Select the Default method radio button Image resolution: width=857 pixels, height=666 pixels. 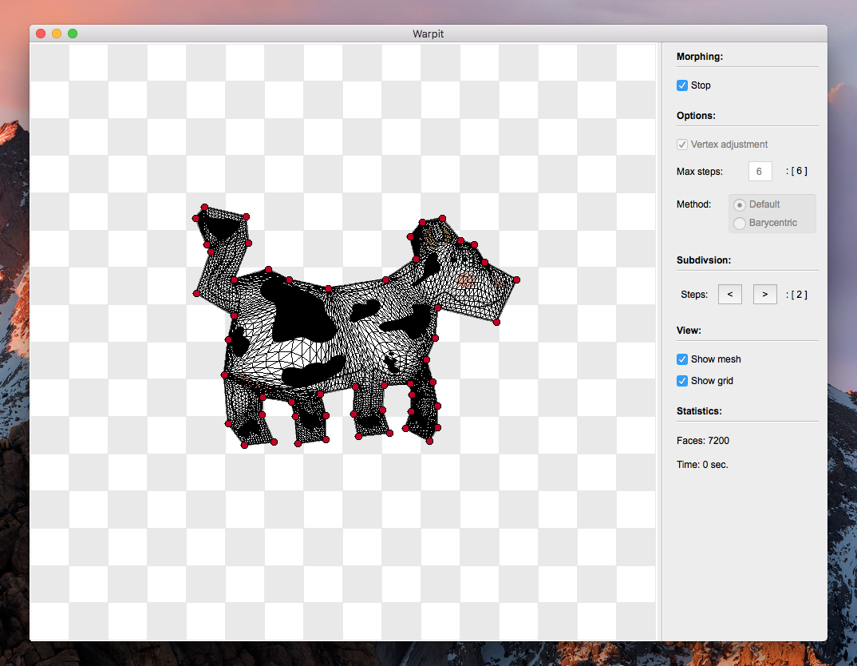(740, 204)
